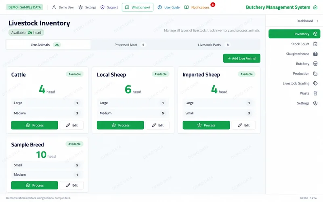Image resolution: width=323 pixels, height=202 pixels.
Task: Click gear icon in Imported Sheep Process button
Action: 199,125
